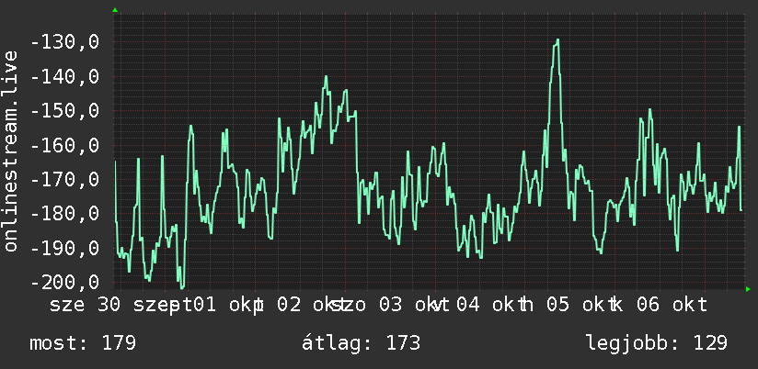Click the 'legjobb: 129' best value
The height and width of the screenshot is (369, 758).
point(657,343)
